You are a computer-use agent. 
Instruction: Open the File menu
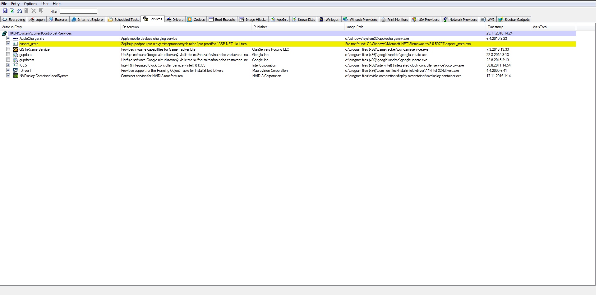tap(4, 4)
